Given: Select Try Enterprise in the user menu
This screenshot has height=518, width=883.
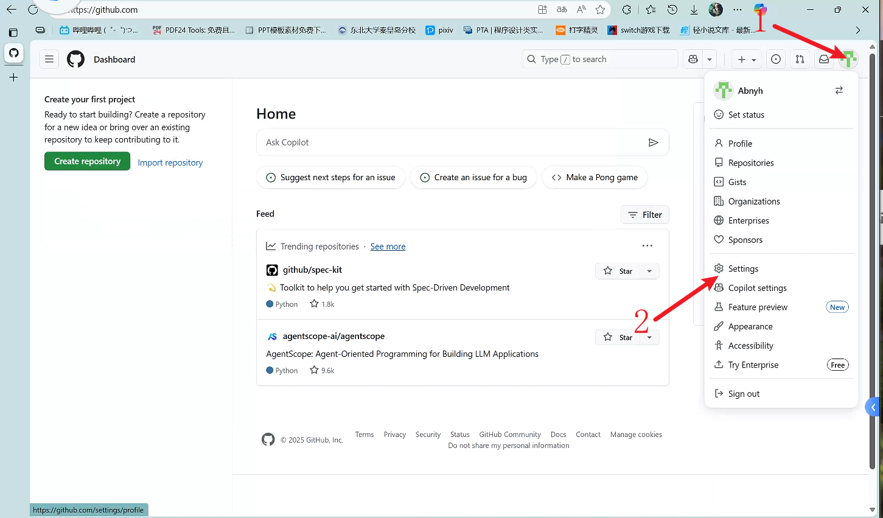Looking at the screenshot, I should [781, 365].
